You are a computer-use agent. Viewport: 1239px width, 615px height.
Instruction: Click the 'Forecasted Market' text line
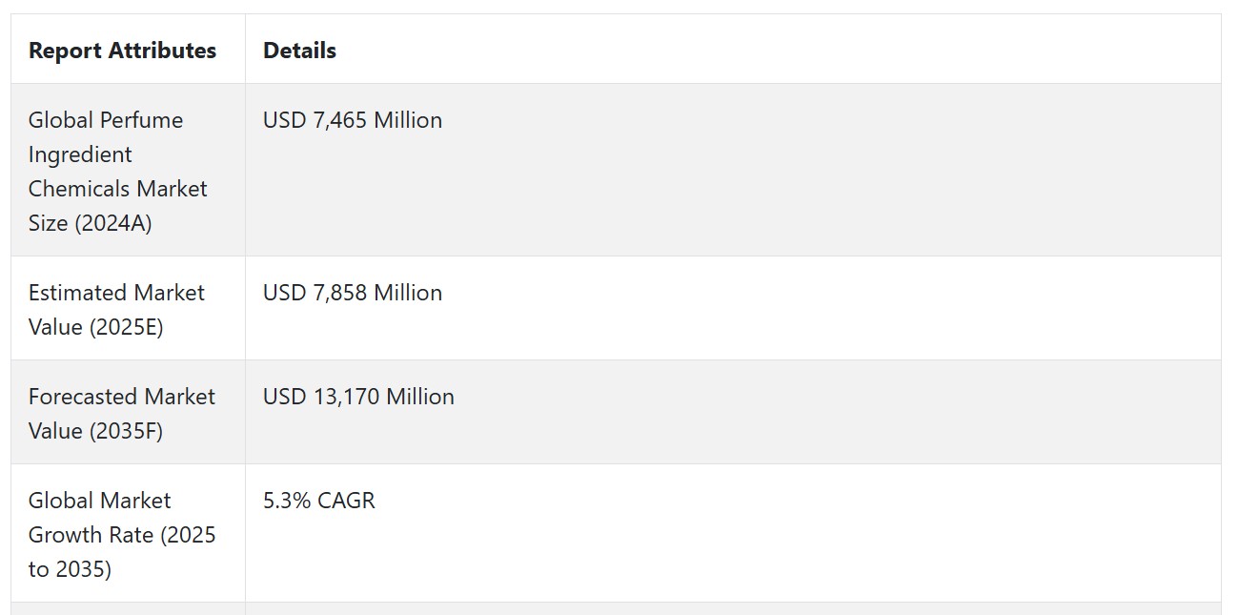[122, 397]
